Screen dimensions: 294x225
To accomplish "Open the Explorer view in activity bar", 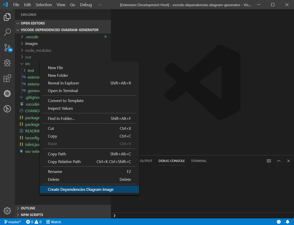I will pos(7,17).
